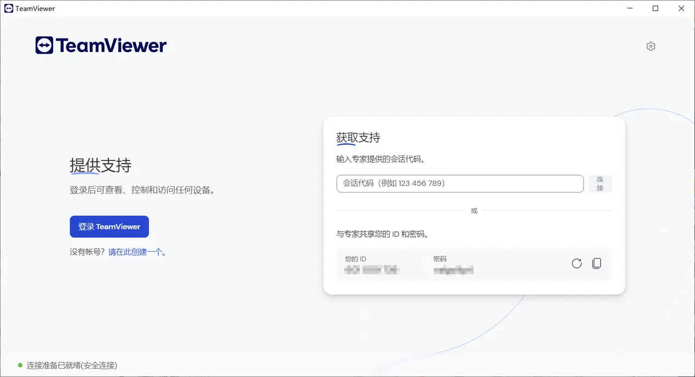This screenshot has width=695, height=377.
Task: Click the 提供支持 heading
Action: point(100,165)
